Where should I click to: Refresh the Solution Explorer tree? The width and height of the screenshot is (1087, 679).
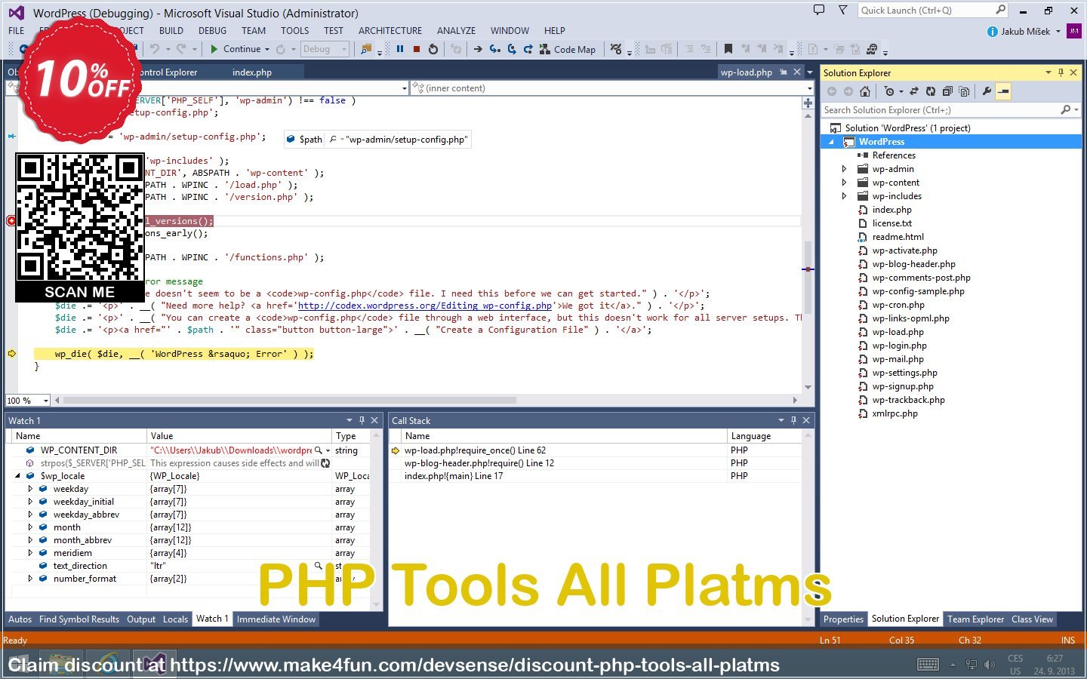(931, 91)
